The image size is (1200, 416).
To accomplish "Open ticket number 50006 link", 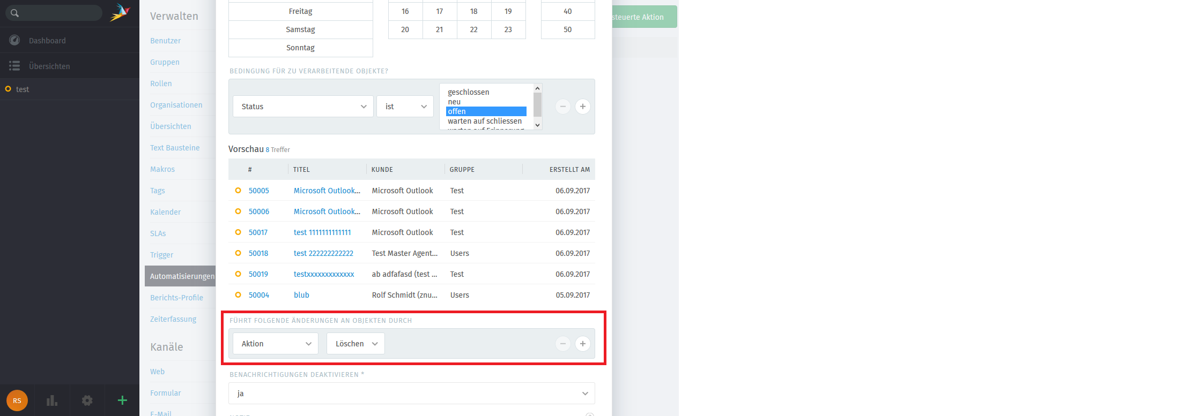I will pyautogui.click(x=259, y=211).
